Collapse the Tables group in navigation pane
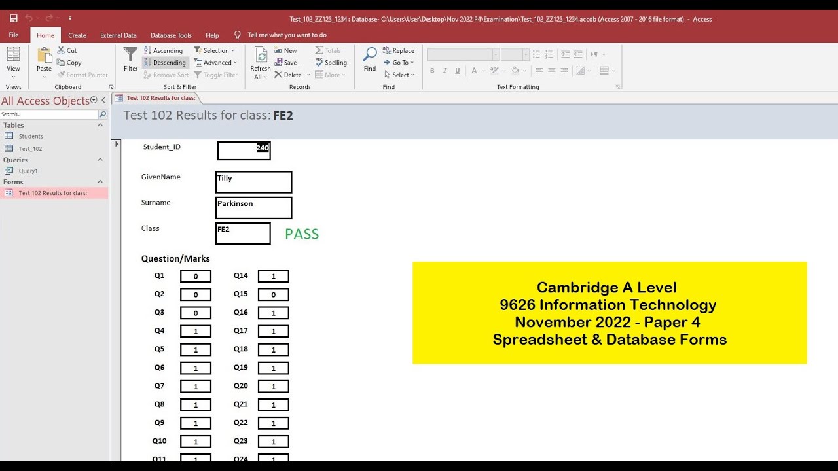This screenshot has width=838, height=471. pyautogui.click(x=100, y=125)
